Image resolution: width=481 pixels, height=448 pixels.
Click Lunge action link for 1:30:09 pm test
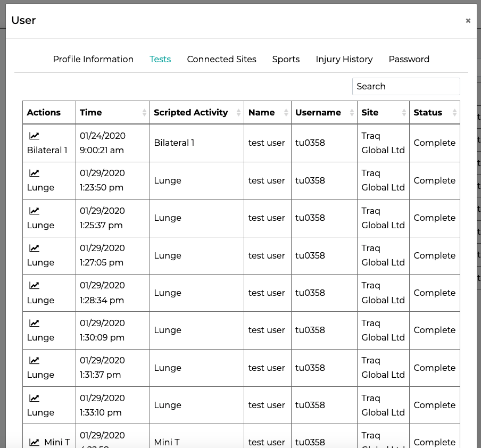[40, 337]
